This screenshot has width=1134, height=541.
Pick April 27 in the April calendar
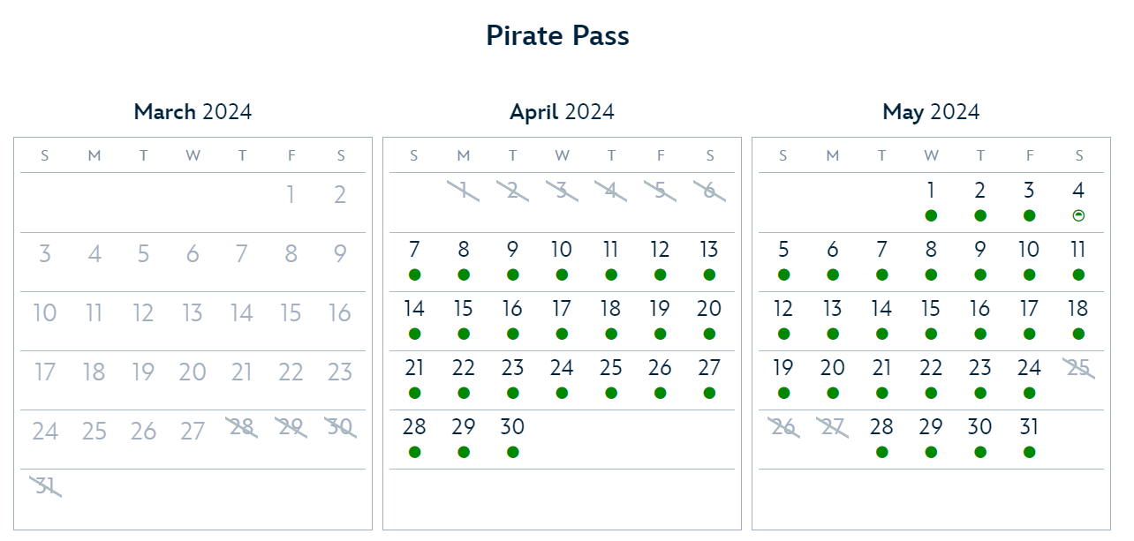pos(709,369)
